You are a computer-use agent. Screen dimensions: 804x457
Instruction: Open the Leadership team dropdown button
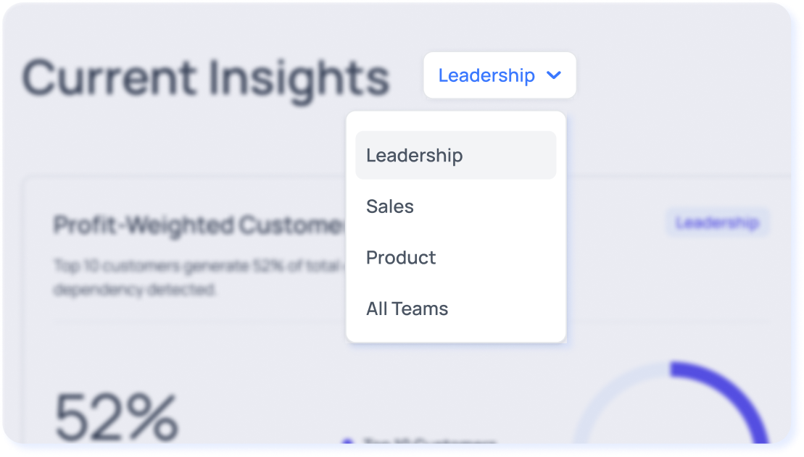click(499, 75)
